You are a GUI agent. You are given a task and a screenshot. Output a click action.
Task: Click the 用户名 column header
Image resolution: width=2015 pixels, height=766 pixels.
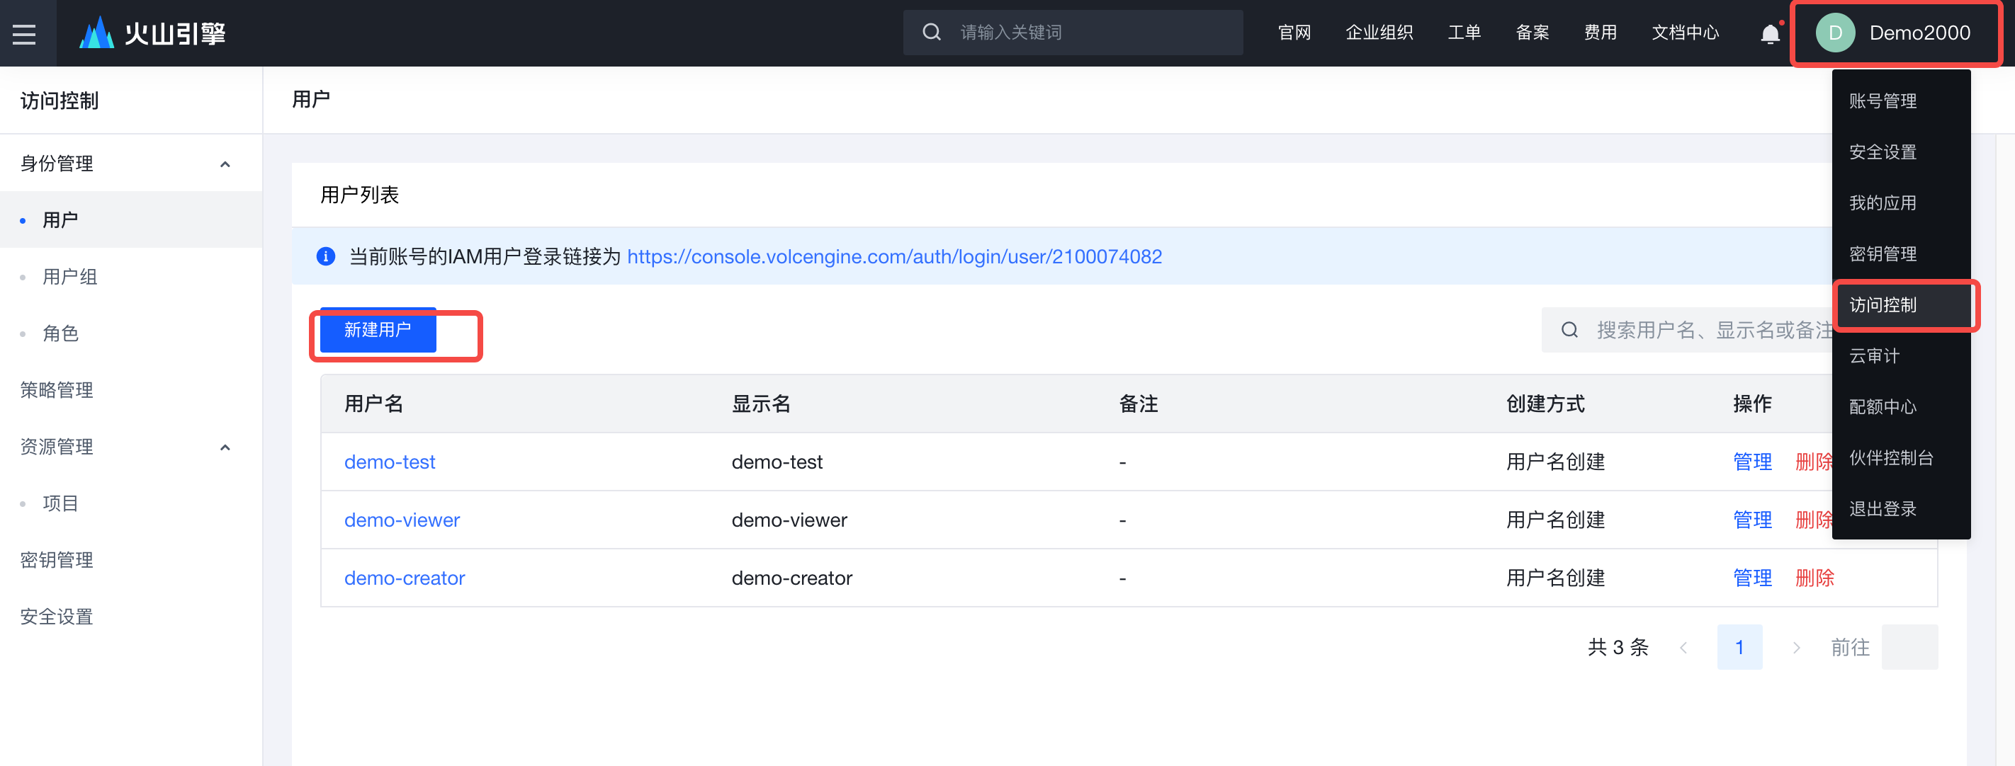pyautogui.click(x=374, y=404)
